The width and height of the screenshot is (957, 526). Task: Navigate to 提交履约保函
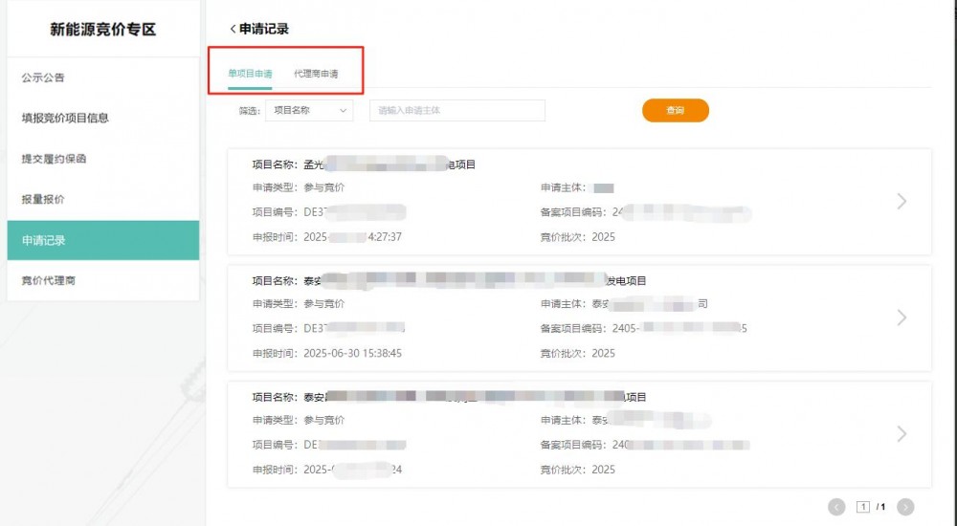click(60, 159)
